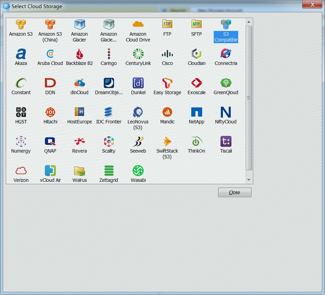325x295 pixels.
Task: Click the Numergy provider icon
Action: click(21, 141)
